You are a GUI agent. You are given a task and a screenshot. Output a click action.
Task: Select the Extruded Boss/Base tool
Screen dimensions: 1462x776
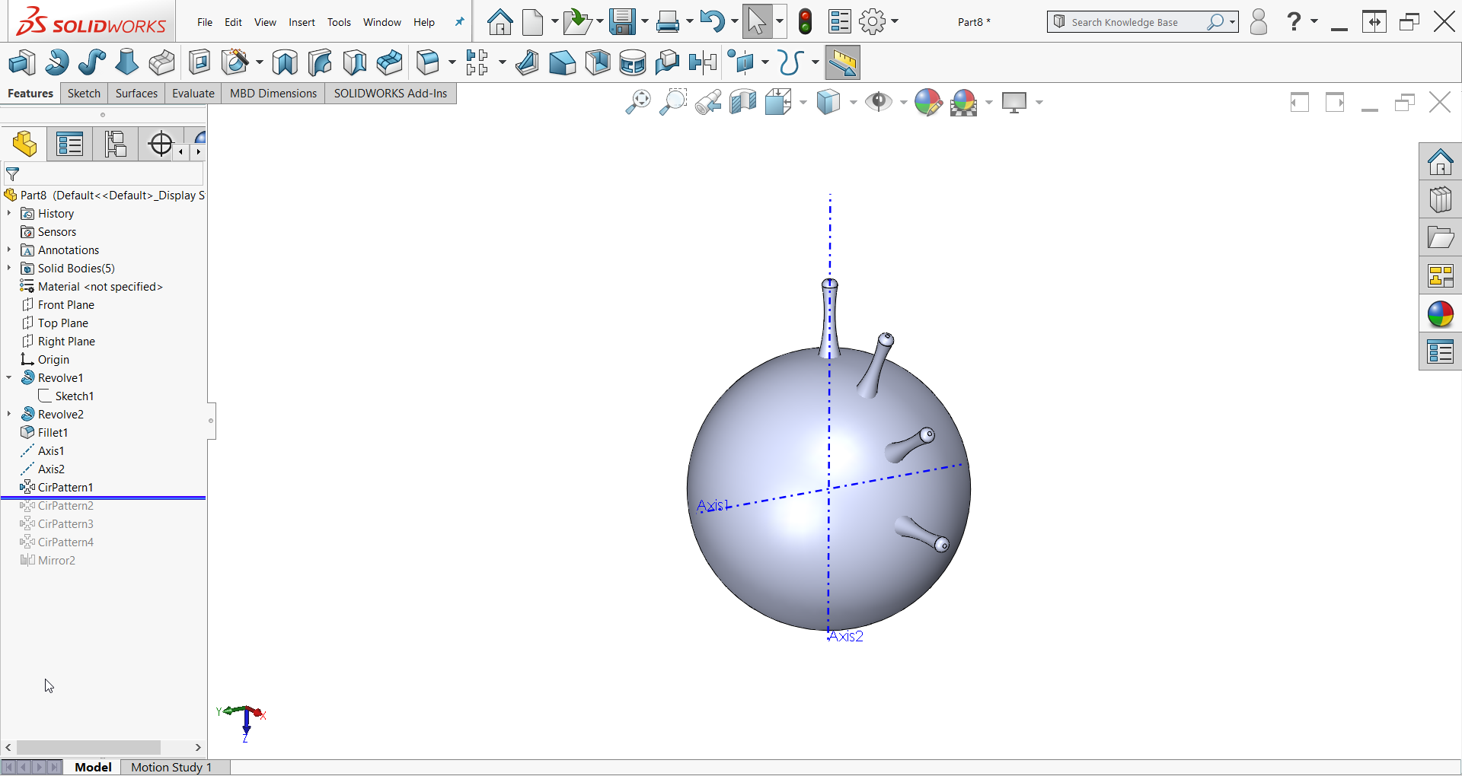pyautogui.click(x=22, y=62)
